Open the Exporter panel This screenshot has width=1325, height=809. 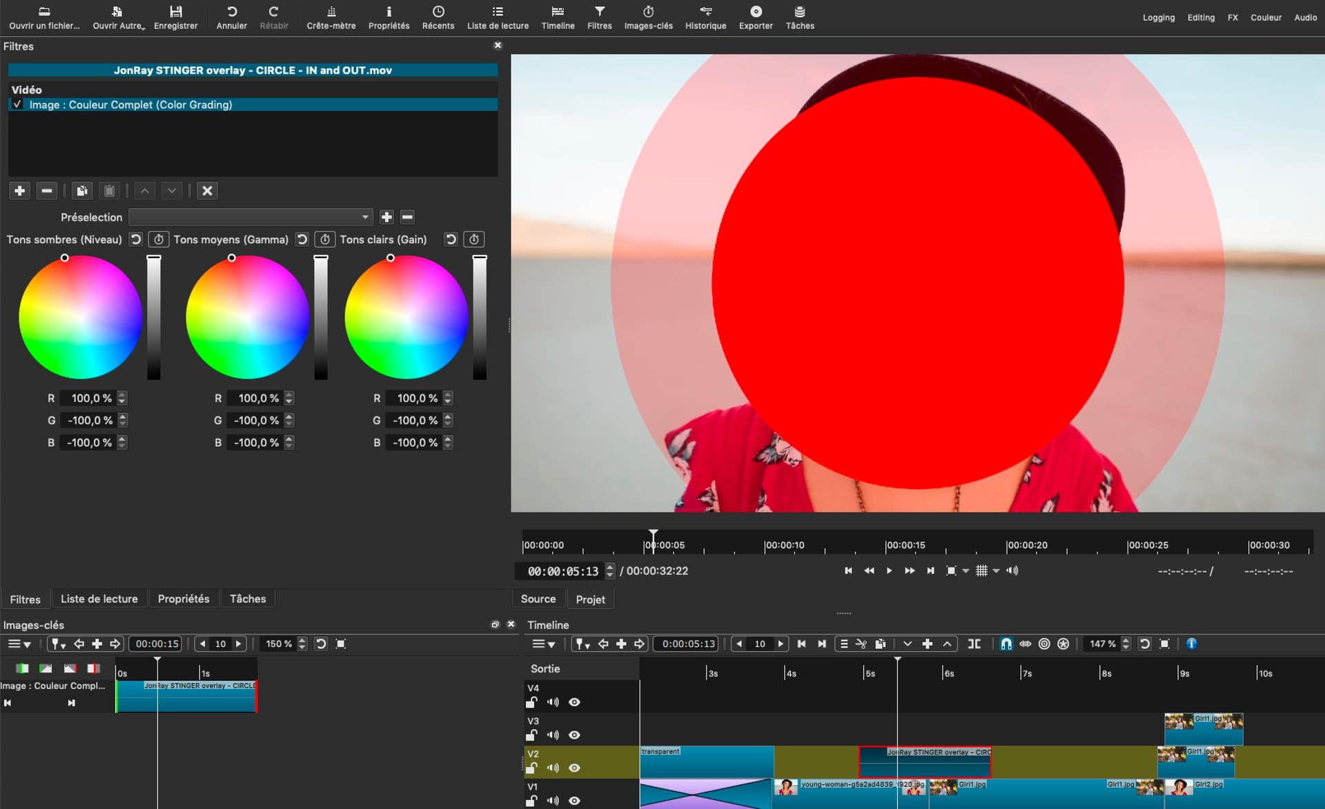pos(756,17)
